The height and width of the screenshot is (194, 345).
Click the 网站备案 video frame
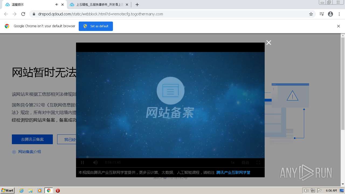[170, 105]
